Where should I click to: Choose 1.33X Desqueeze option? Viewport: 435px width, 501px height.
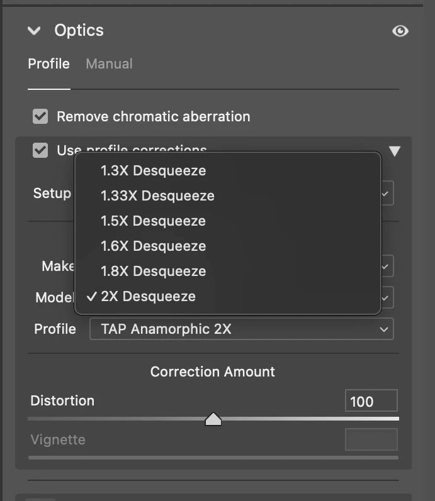click(157, 195)
